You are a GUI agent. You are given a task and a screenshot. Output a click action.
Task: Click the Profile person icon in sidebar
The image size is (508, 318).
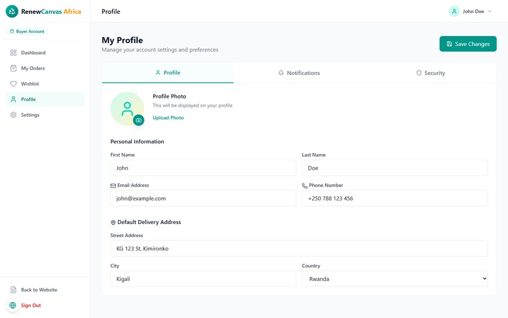13,99
